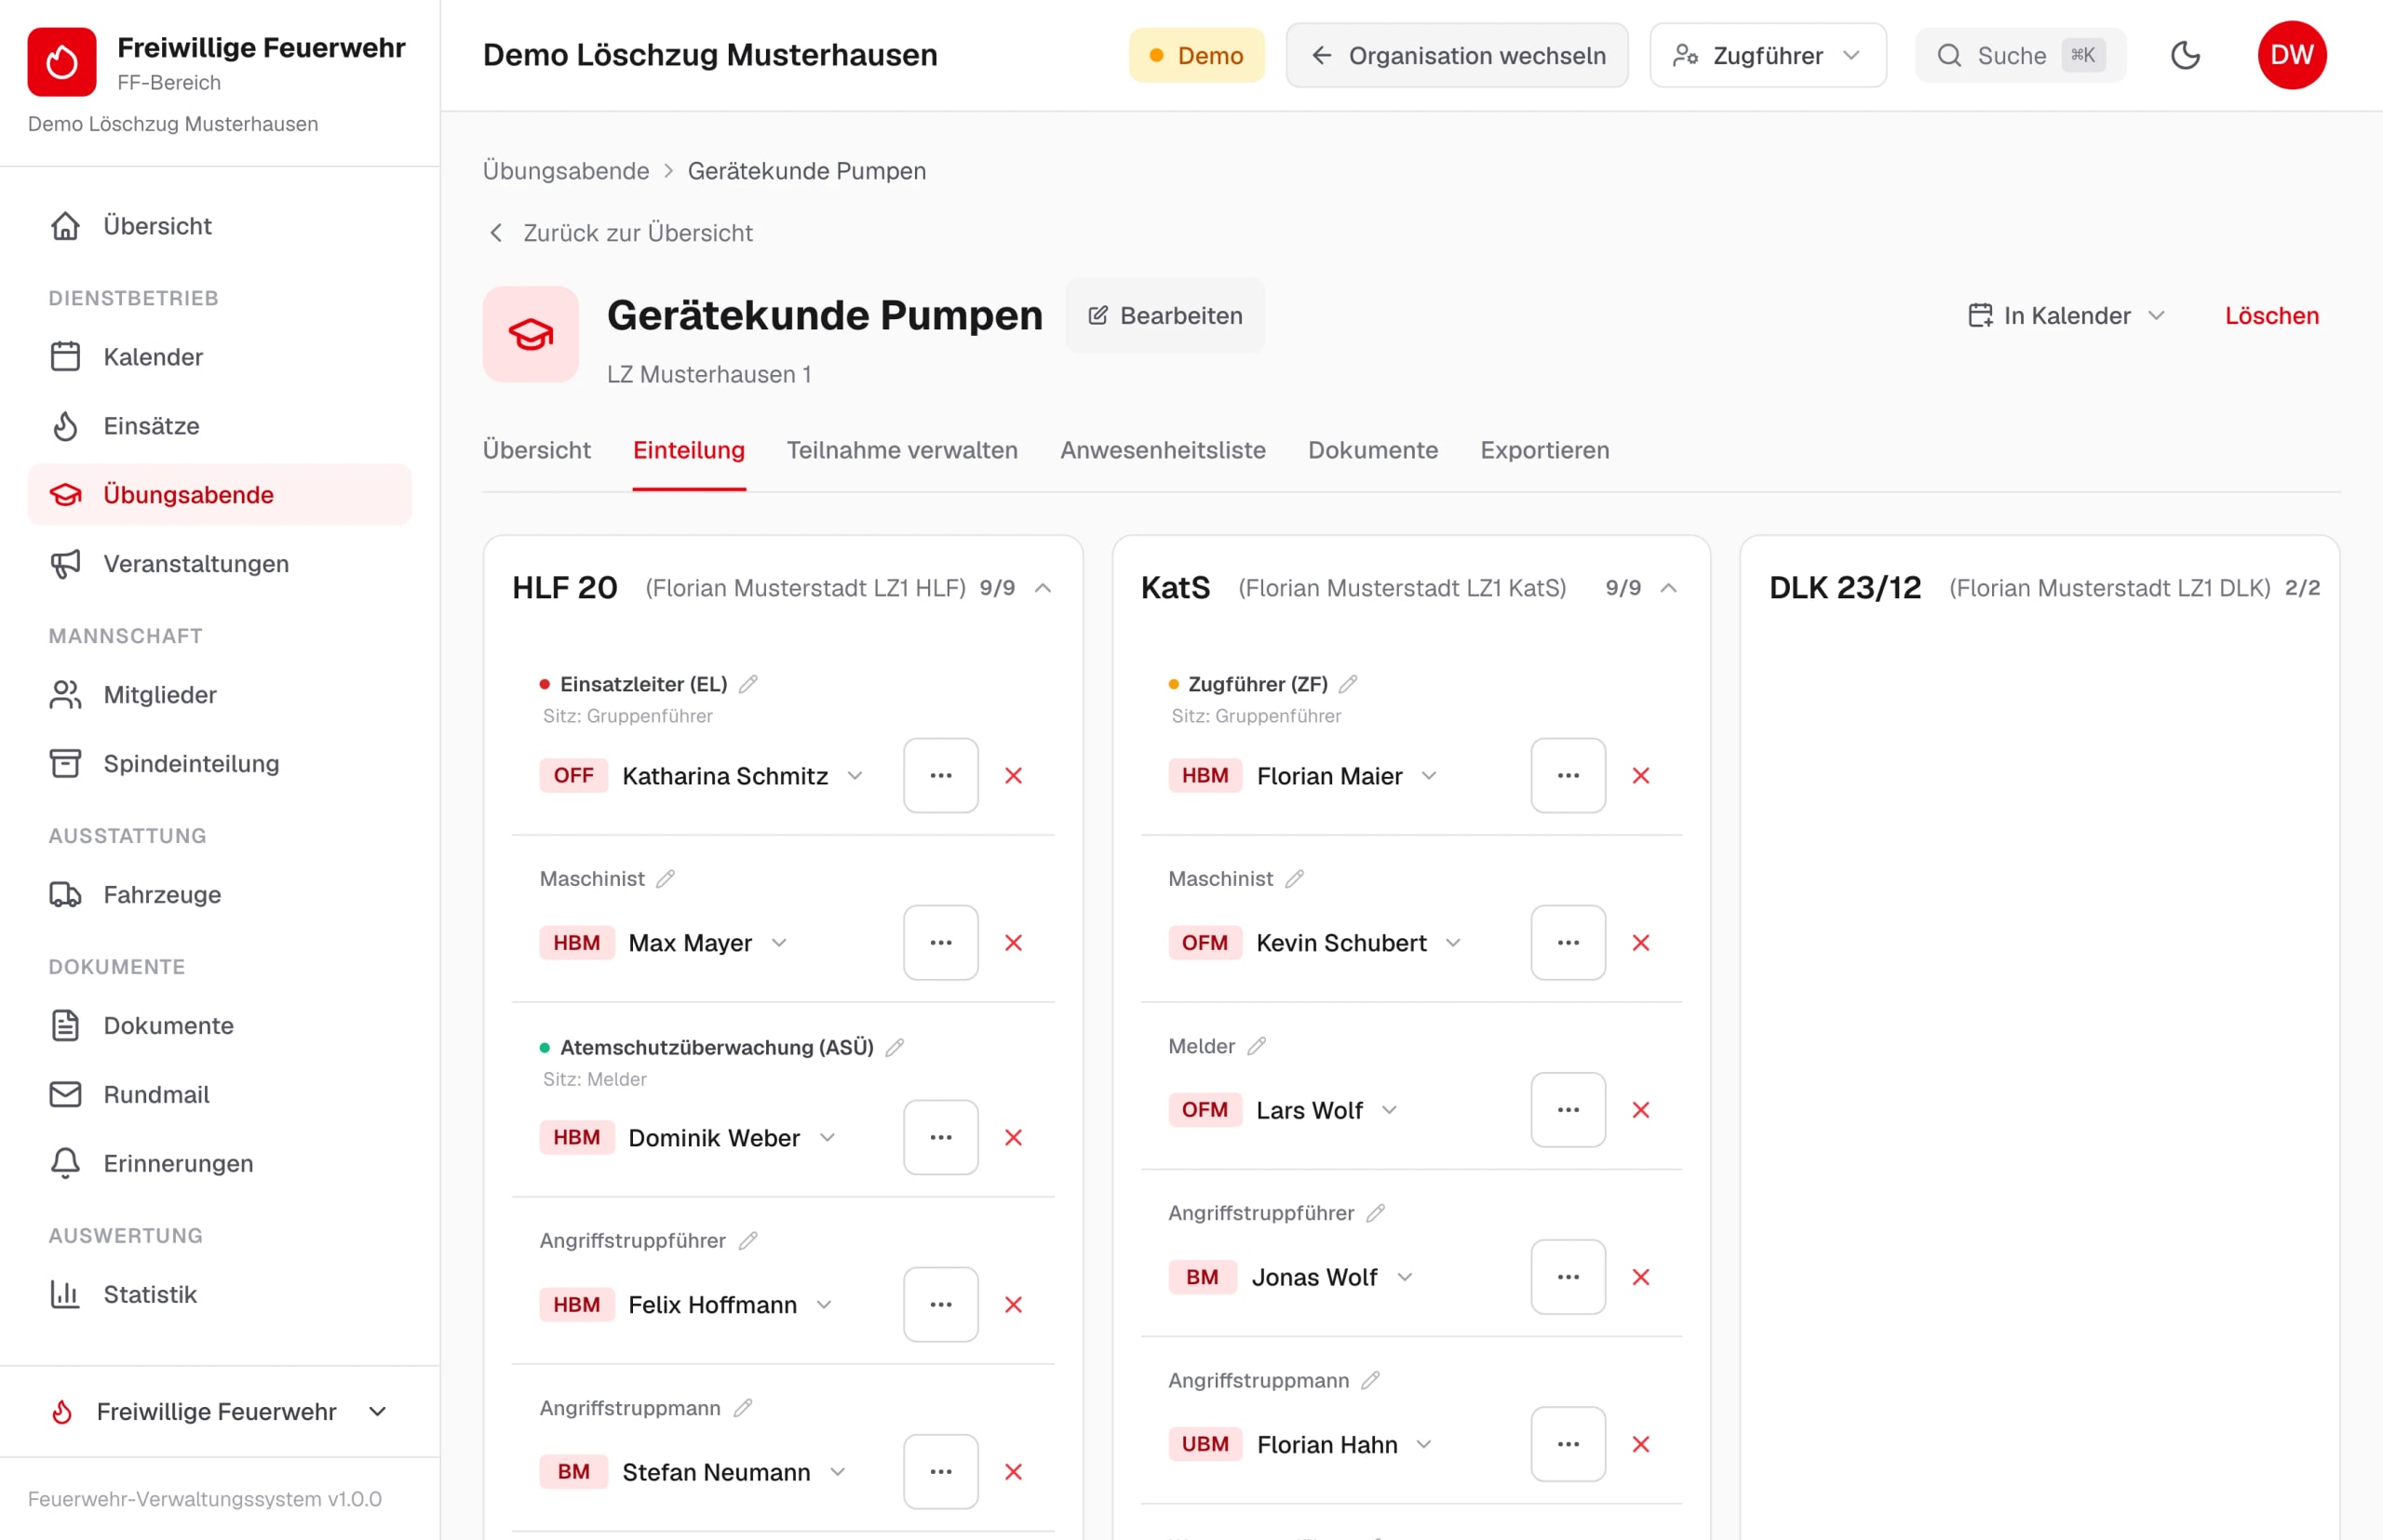Screen dimensions: 2383x1540
Task: Remove Katharina Schmitz with red X
Action: coord(1014,776)
